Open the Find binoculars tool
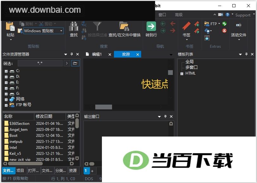 74,26
